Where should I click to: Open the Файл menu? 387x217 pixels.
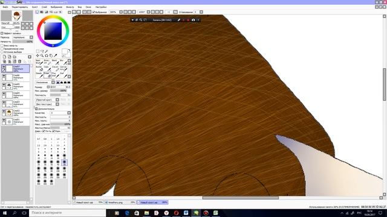5,7
